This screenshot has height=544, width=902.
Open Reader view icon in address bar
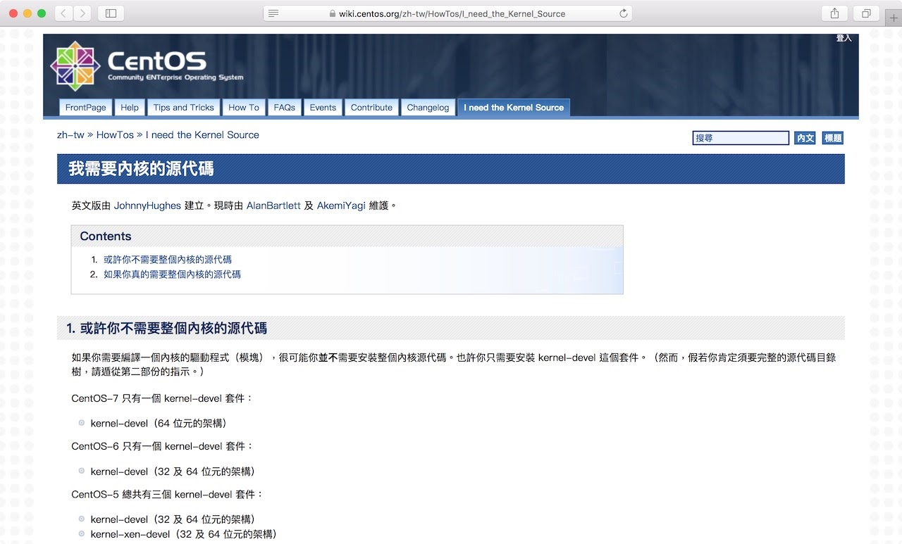274,13
